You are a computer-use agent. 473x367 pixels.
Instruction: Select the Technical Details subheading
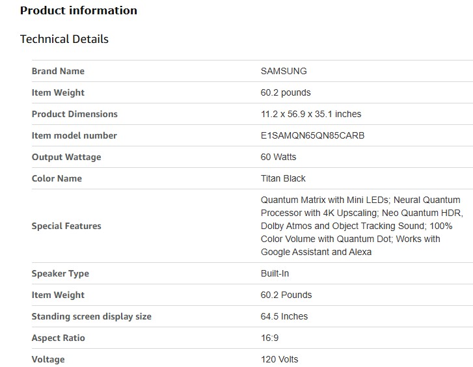click(64, 39)
